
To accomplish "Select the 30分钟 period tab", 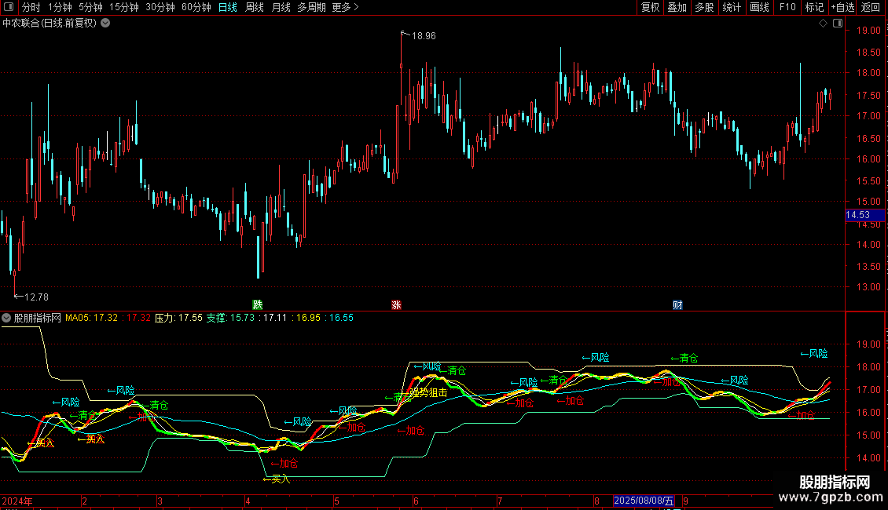I will (160, 8).
